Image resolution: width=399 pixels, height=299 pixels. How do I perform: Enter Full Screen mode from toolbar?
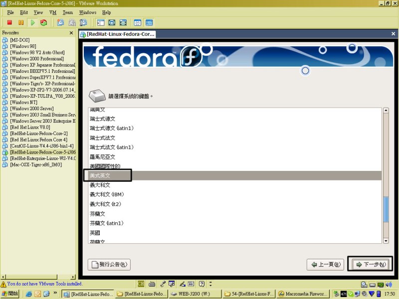tap(123, 22)
